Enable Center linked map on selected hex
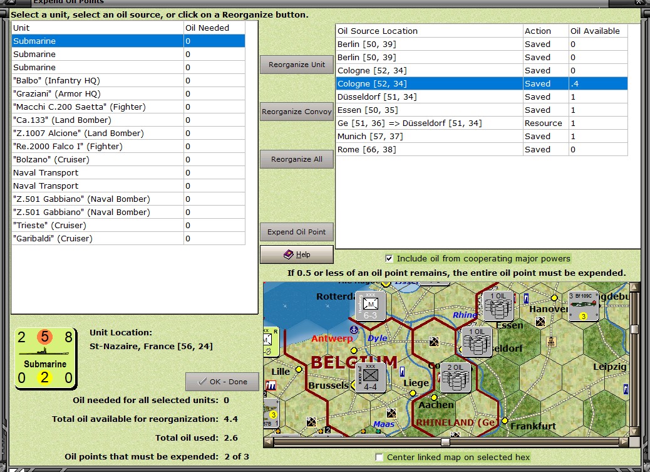 pyautogui.click(x=379, y=457)
